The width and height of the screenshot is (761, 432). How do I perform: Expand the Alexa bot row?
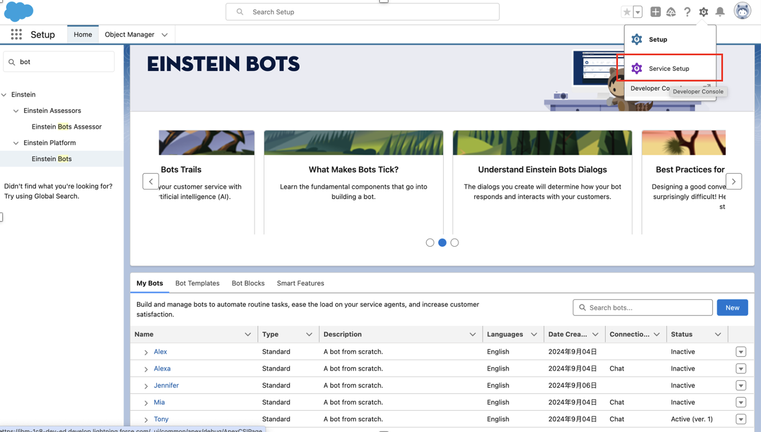(x=146, y=369)
